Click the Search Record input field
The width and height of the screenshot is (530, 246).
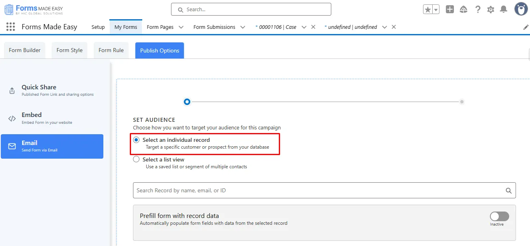[x=318, y=190]
